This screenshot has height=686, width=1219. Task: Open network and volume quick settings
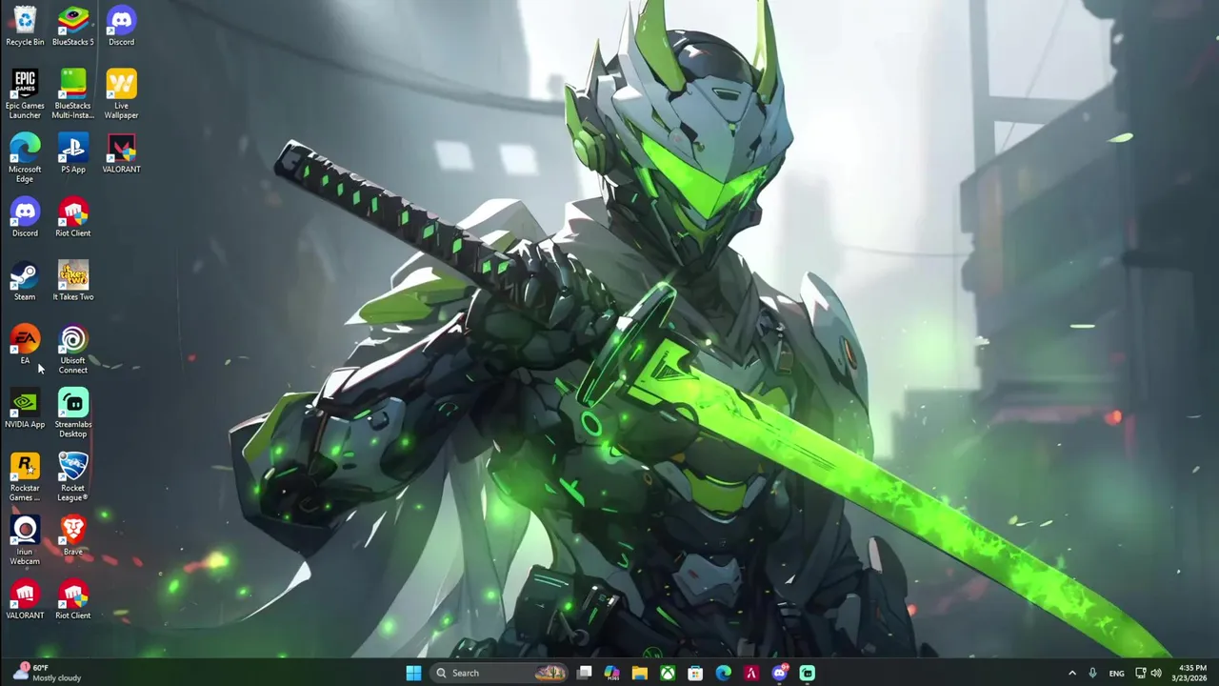[1148, 673]
